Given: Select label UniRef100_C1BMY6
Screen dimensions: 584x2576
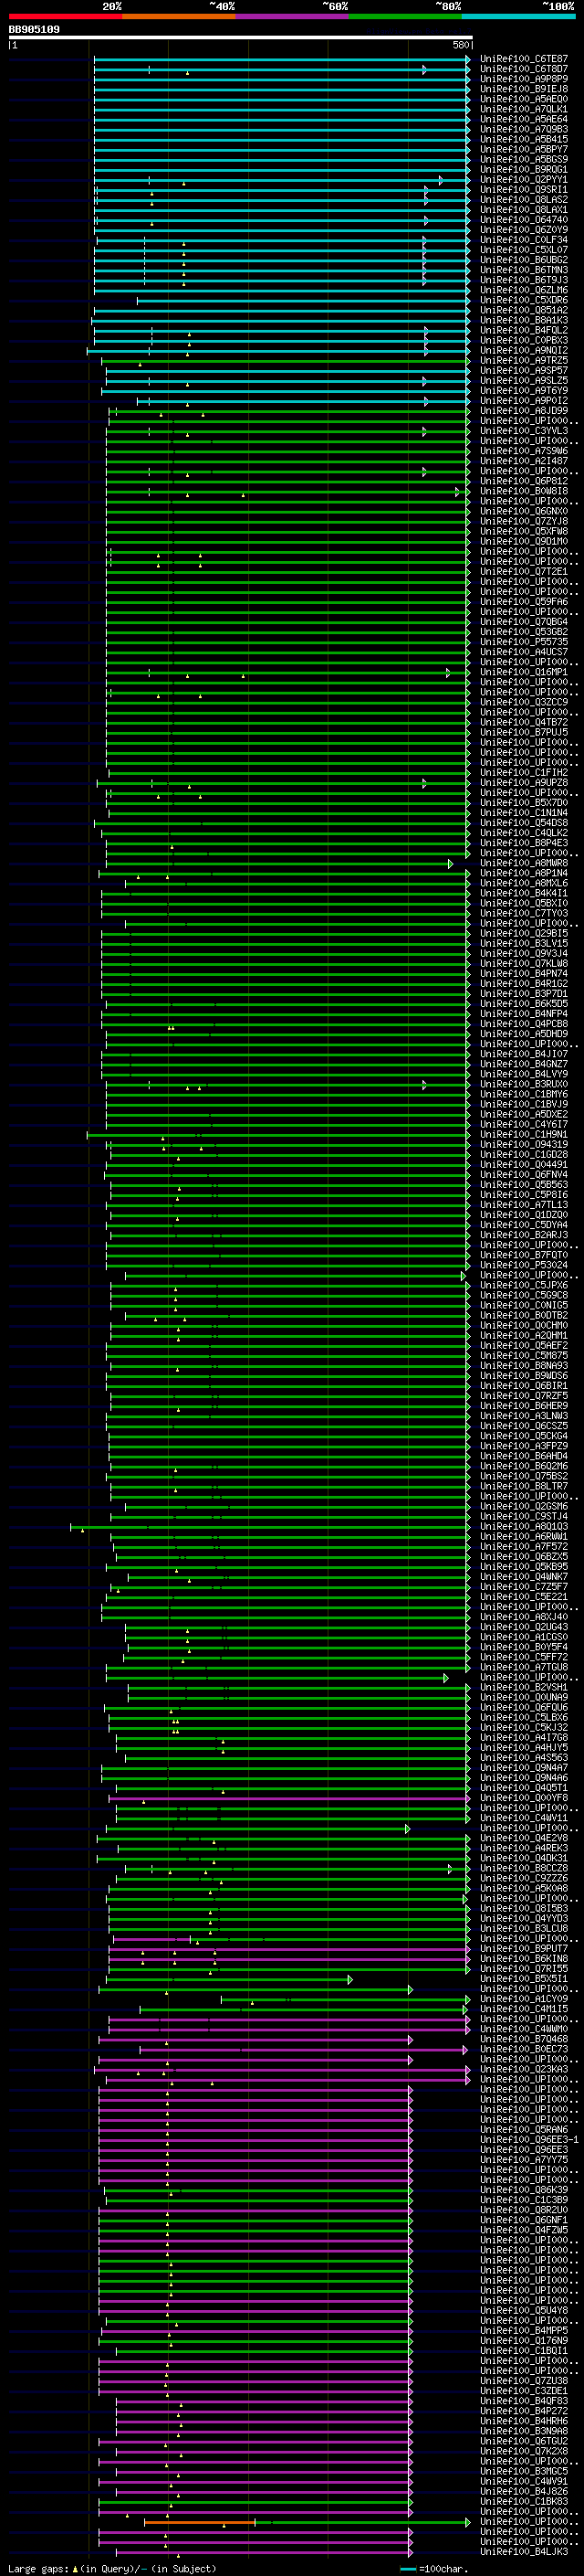Looking at the screenshot, I should pos(523,1094).
